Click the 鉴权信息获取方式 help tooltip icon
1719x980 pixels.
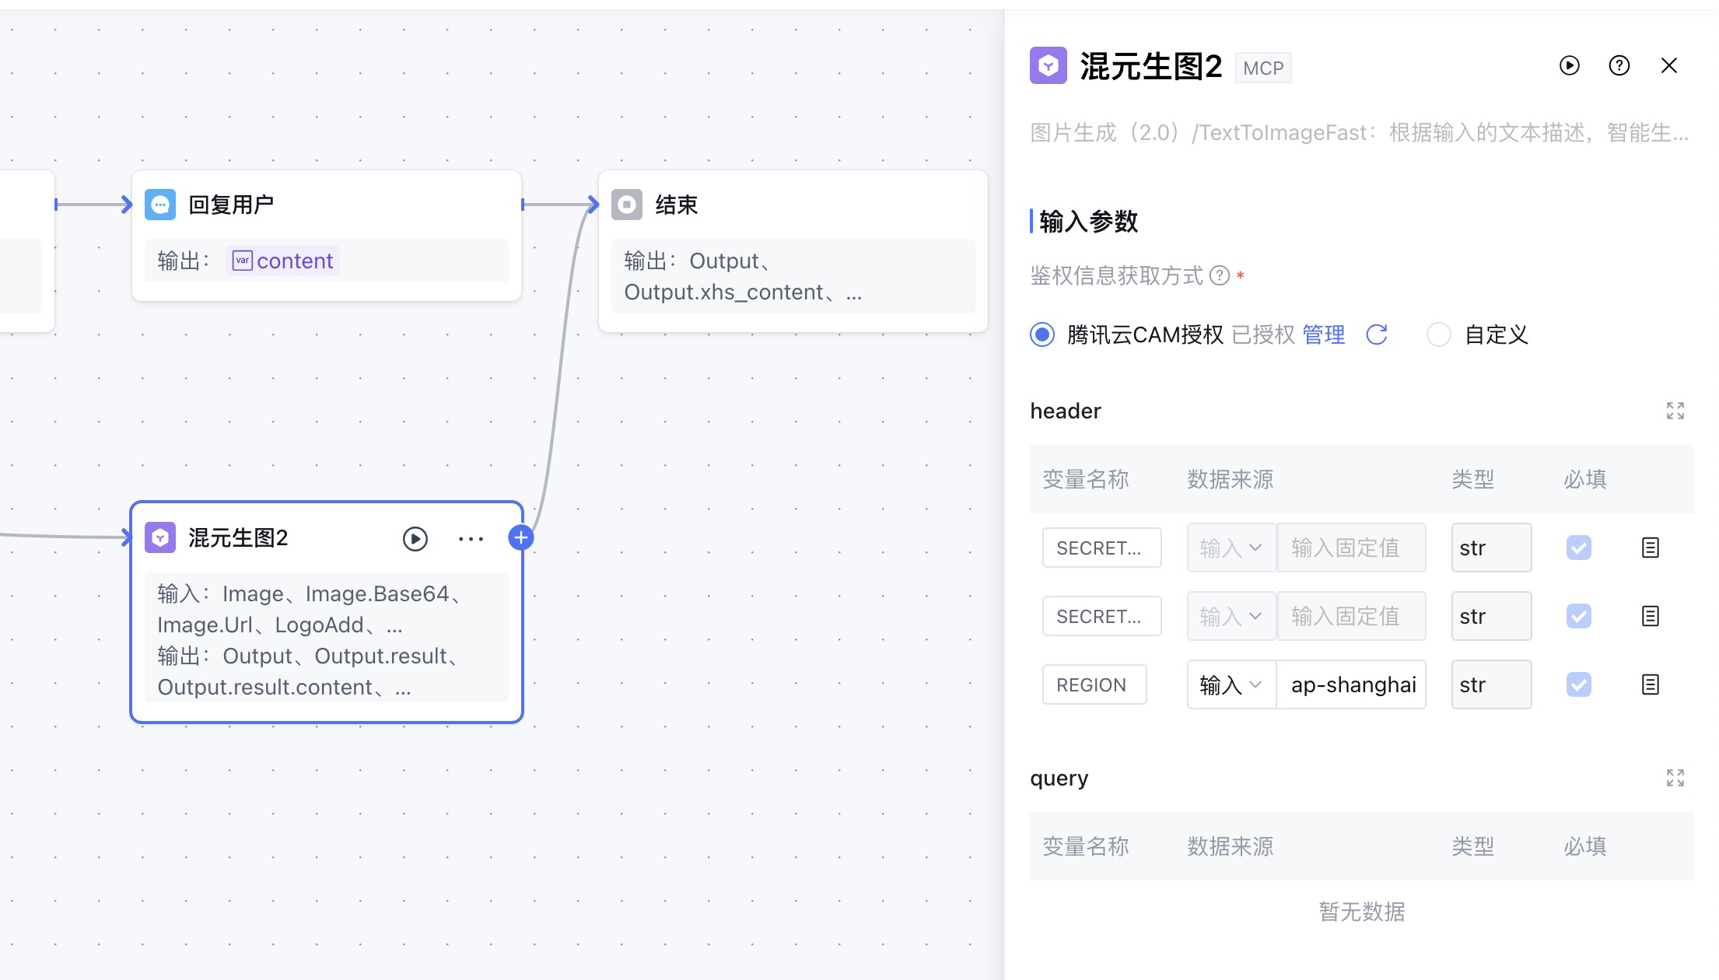point(1220,275)
